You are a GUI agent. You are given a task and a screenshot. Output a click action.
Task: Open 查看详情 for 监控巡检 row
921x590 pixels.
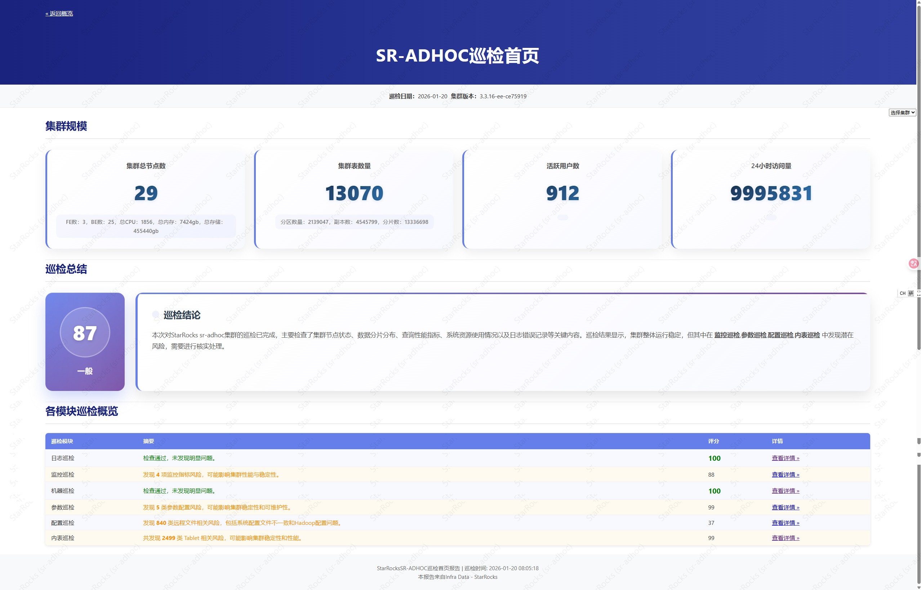785,475
